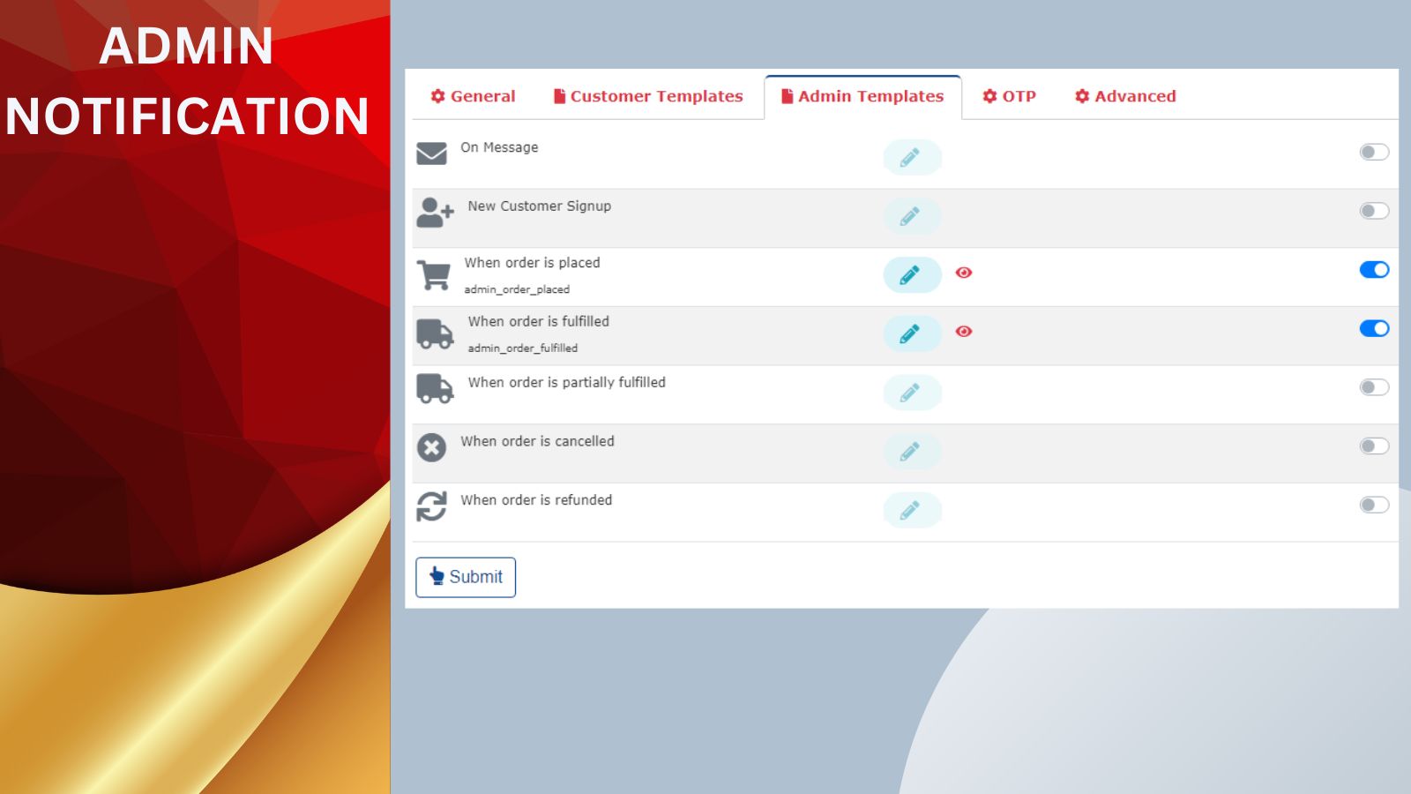Go to the Advanced tab
The height and width of the screenshot is (794, 1411).
(1125, 96)
